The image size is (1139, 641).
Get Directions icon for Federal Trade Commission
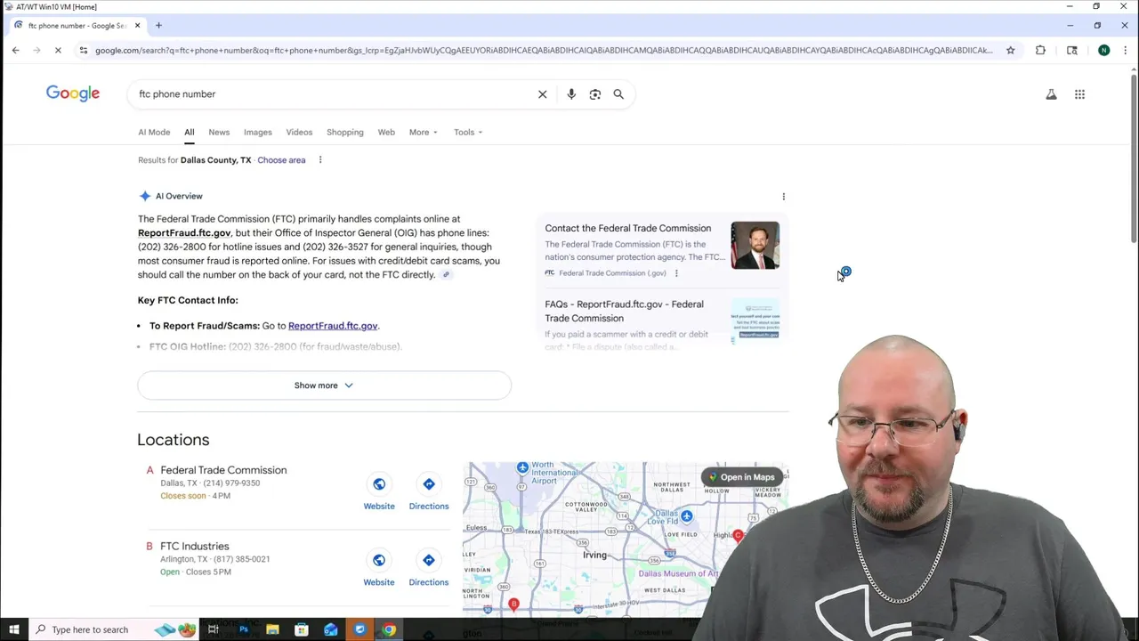(429, 484)
